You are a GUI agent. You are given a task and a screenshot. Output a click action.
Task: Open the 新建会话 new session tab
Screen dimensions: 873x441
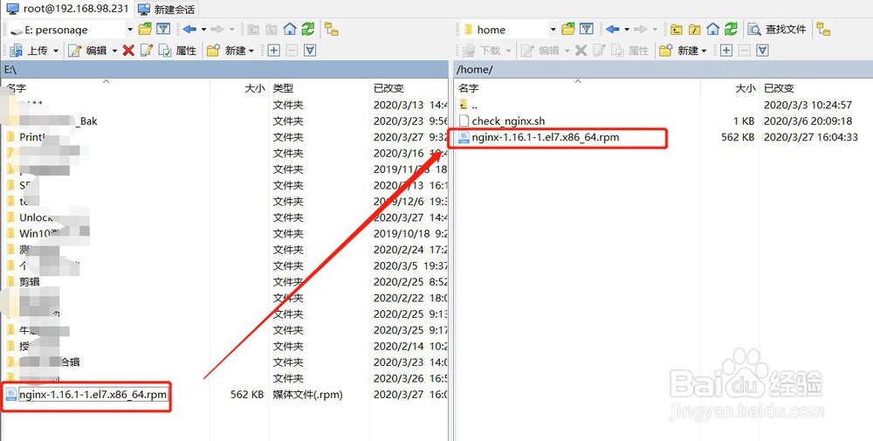pyautogui.click(x=167, y=10)
